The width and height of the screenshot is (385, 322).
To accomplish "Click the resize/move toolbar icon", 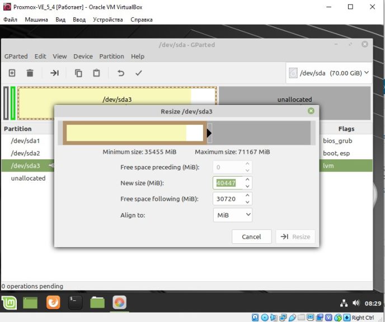I will [54, 73].
